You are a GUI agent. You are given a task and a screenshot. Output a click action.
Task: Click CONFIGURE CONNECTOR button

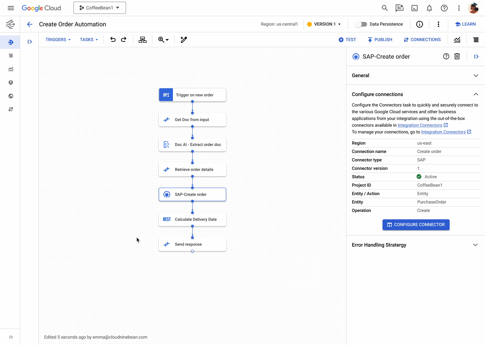click(x=416, y=224)
